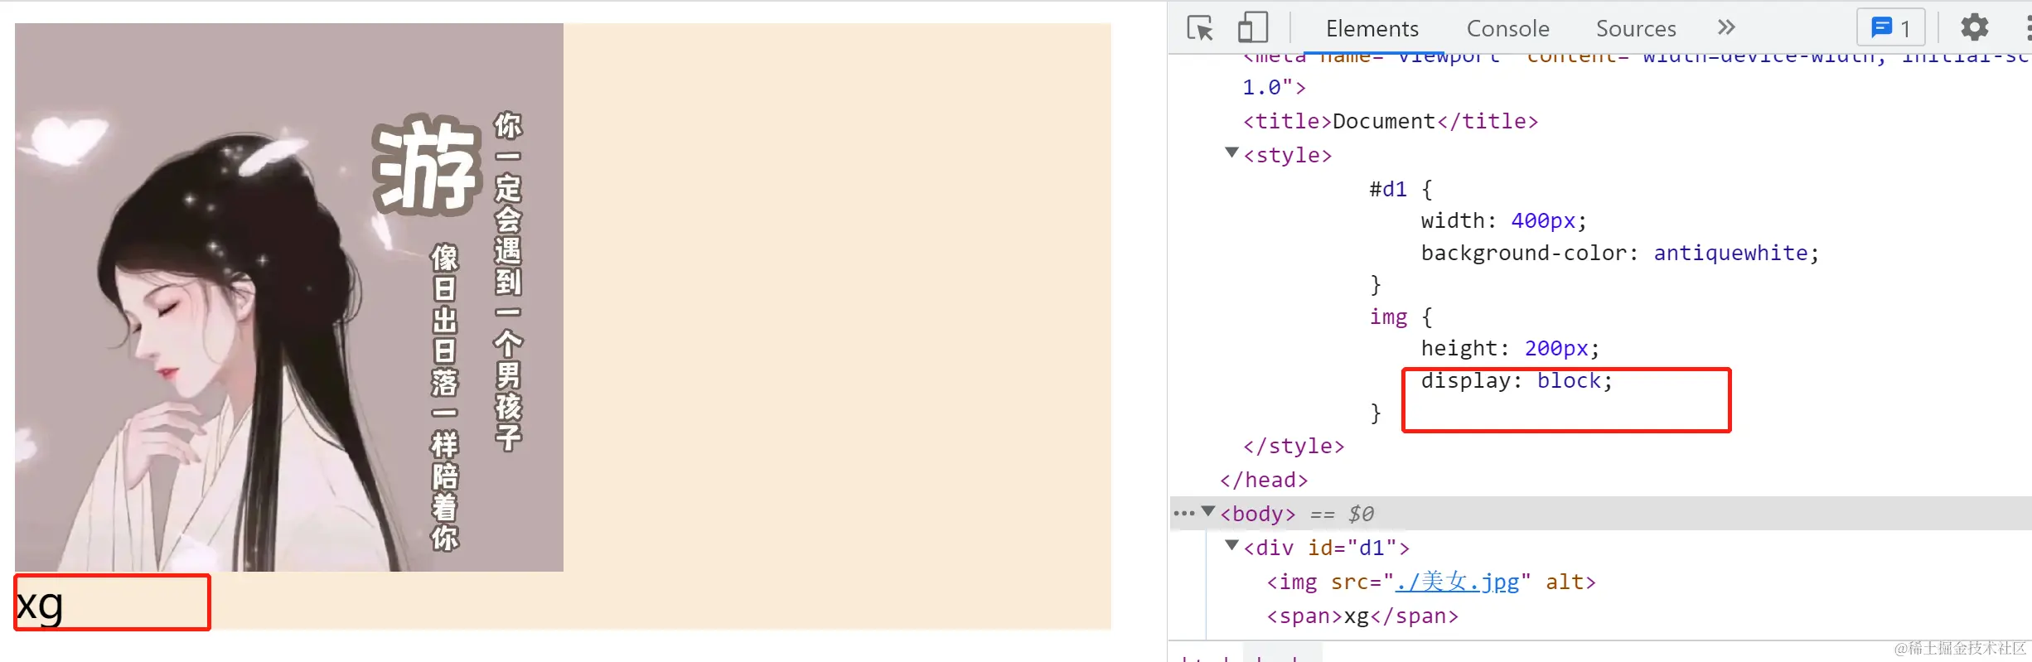
Task: Open the messages issues counter badge
Action: coord(1891,28)
